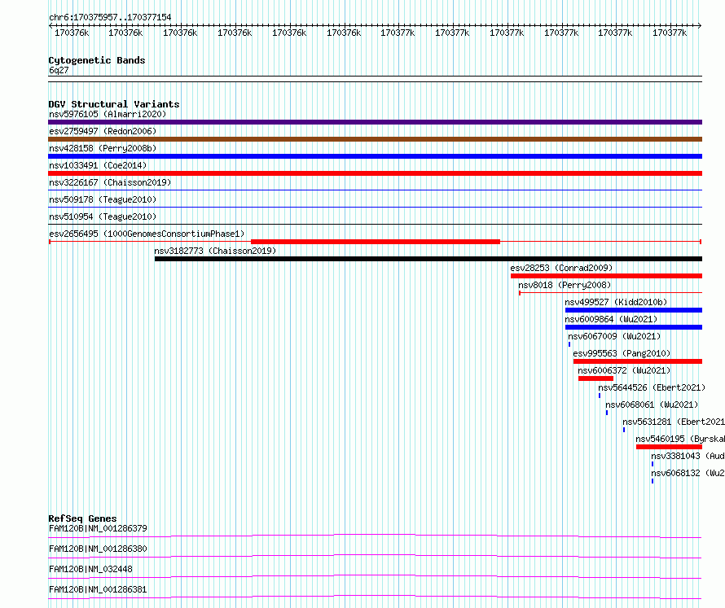Click the esv995563 (Pang2010) label text
725x608 pixels.
[622, 353]
